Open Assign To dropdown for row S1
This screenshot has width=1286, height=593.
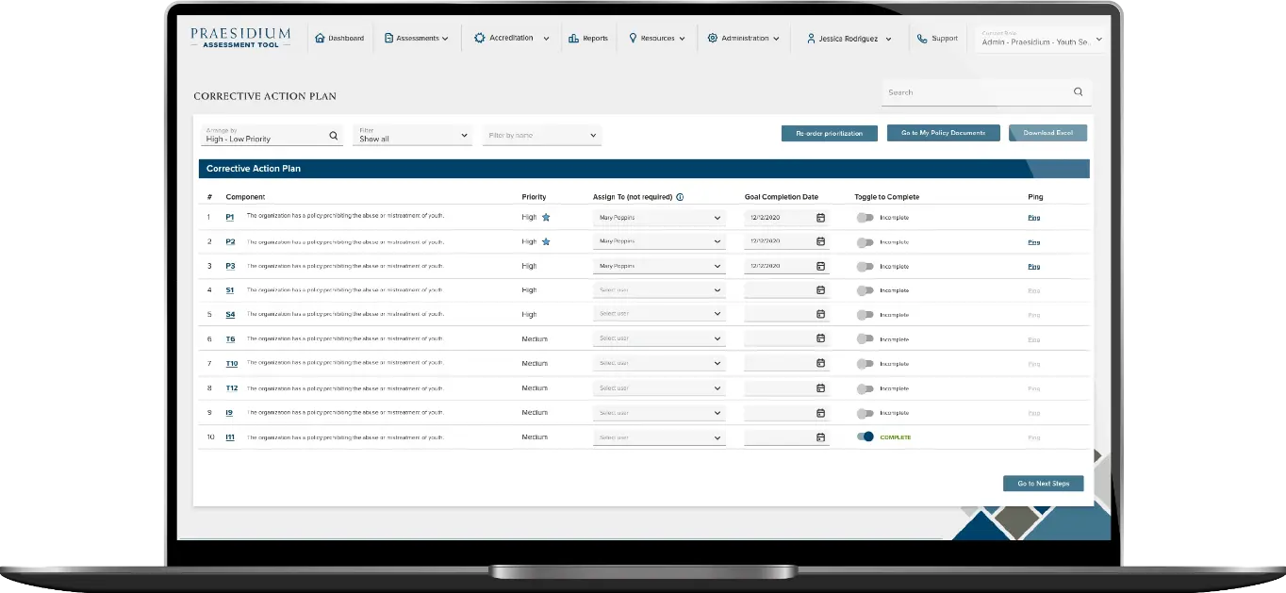coord(659,290)
